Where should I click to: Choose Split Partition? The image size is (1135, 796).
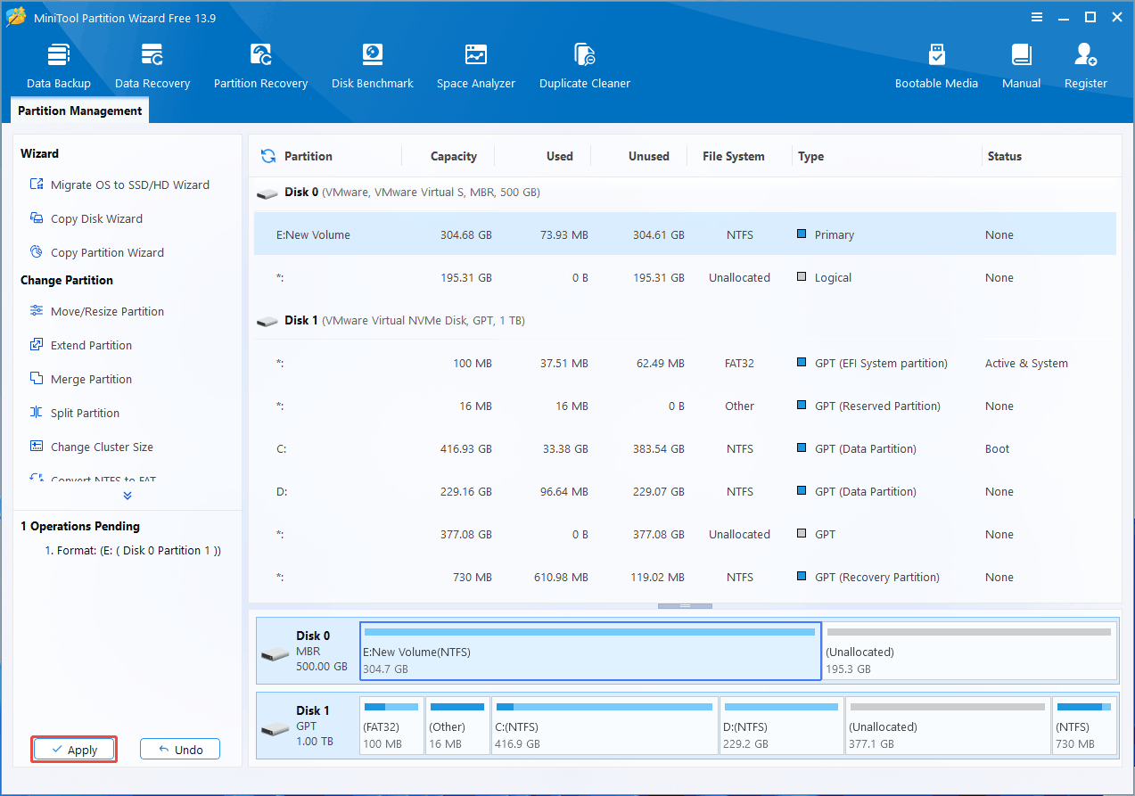pyautogui.click(x=75, y=413)
